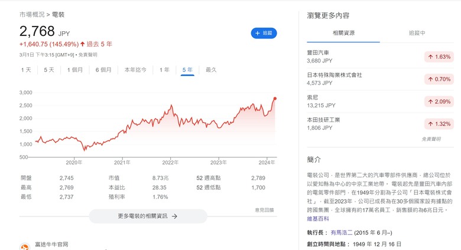Select the 本年迄今 time range tab

[x=135, y=70]
